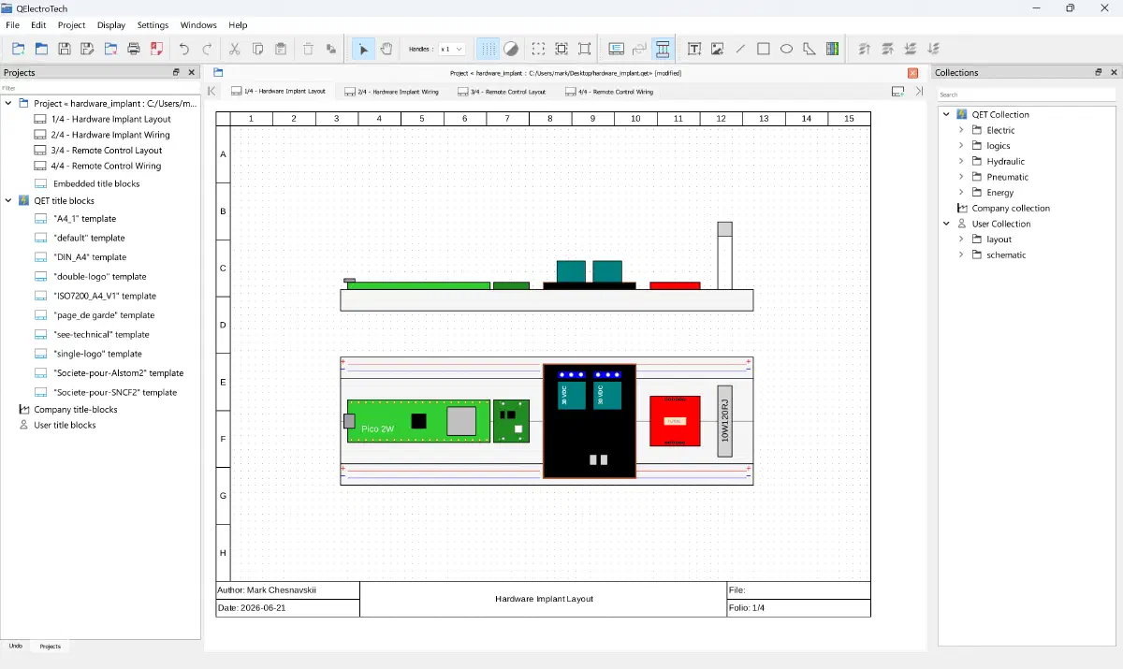This screenshot has width=1123, height=669.
Task: Select the Add polyline tool
Action: 809,49
